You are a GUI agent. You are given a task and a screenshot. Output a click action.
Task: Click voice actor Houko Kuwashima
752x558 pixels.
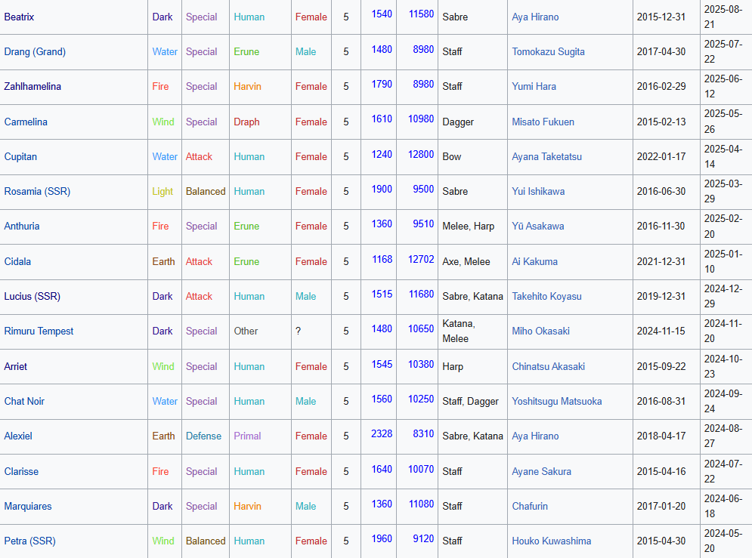click(552, 541)
